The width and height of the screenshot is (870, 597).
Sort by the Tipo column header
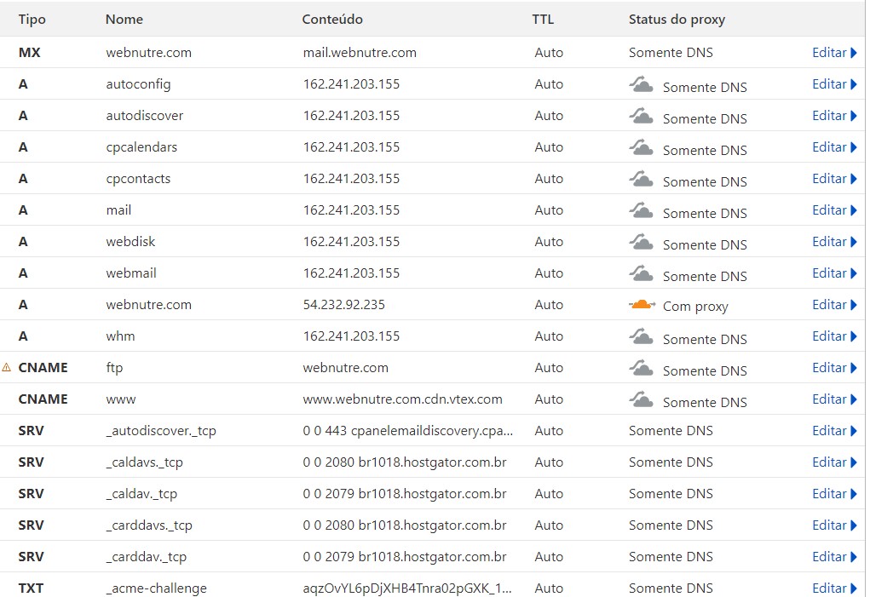tap(32, 19)
